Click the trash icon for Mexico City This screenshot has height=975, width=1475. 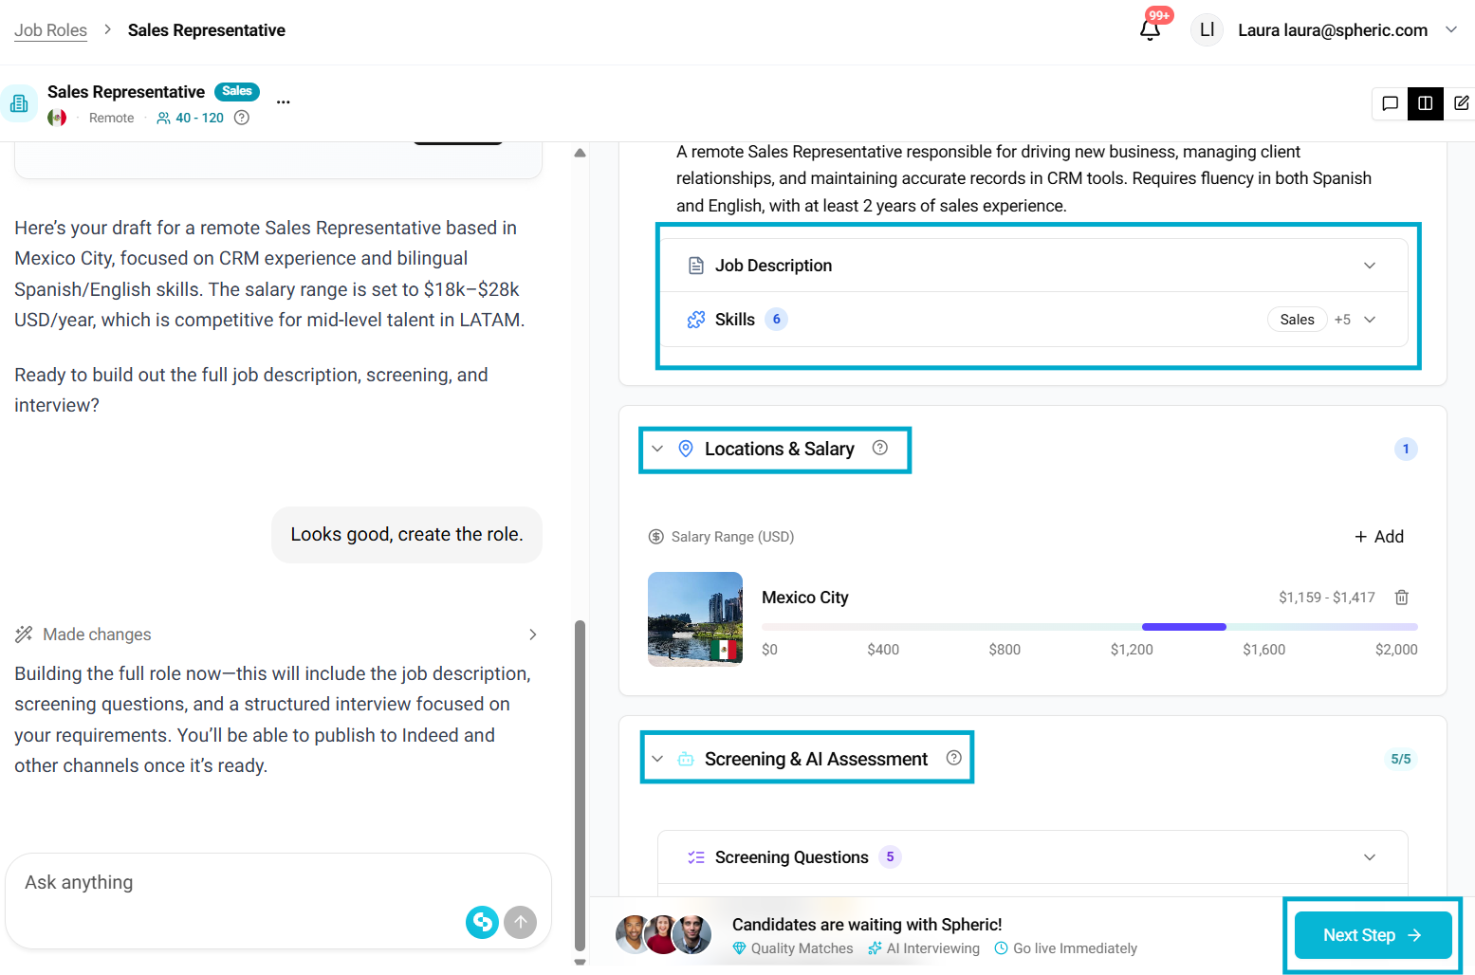click(1402, 598)
